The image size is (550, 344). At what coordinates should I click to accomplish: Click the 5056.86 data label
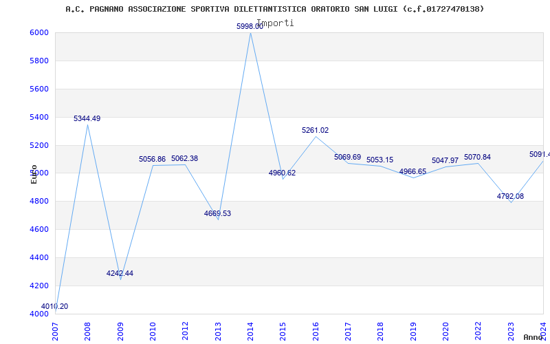152,160
